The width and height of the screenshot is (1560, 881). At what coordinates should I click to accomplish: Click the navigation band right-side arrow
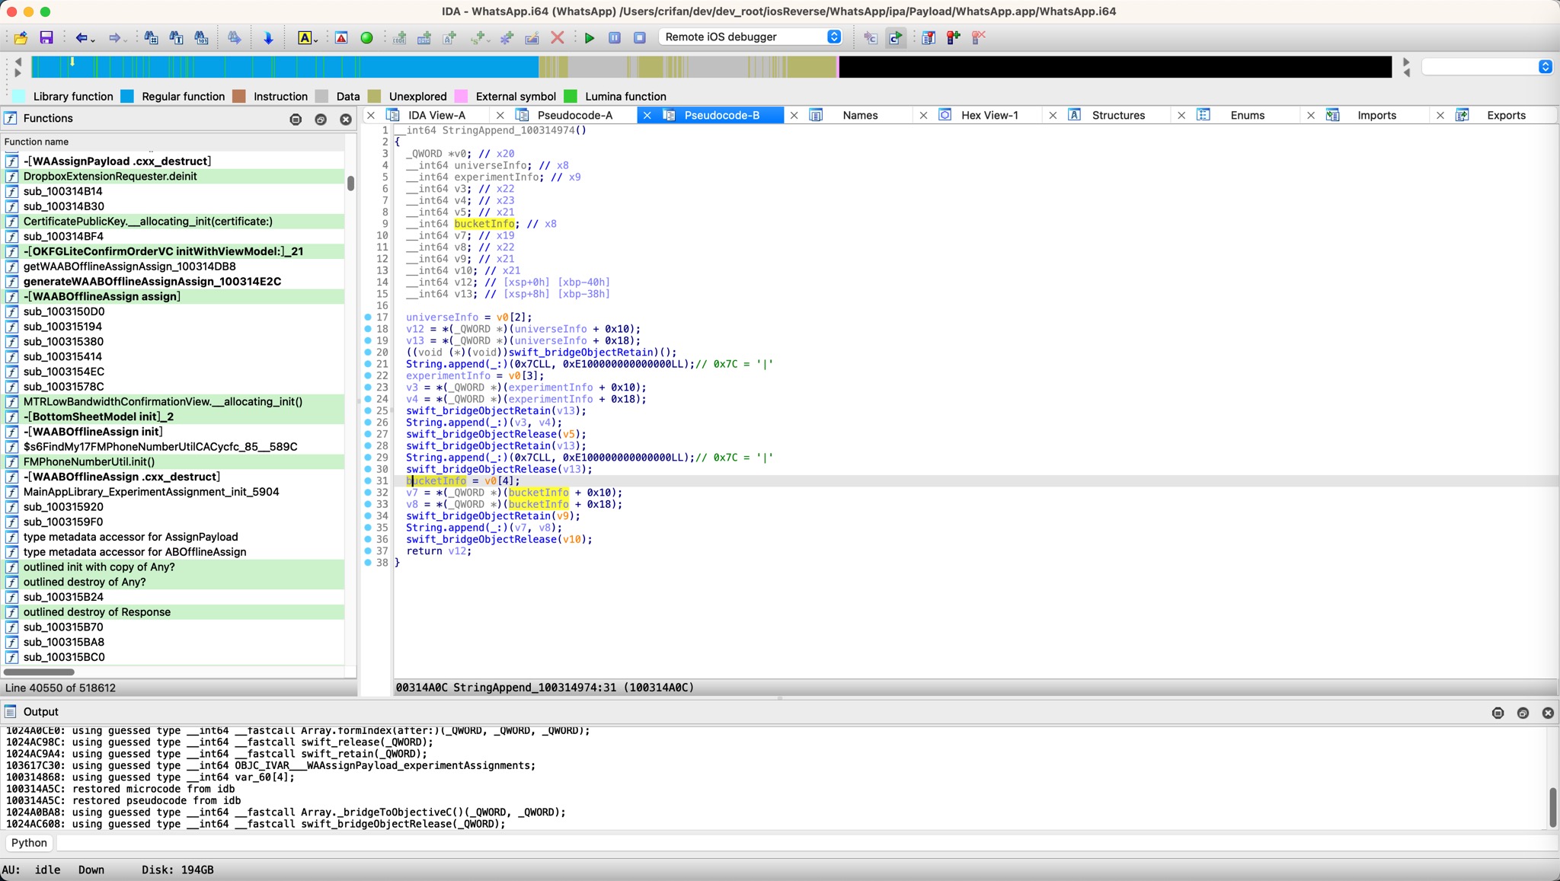pyautogui.click(x=1406, y=62)
